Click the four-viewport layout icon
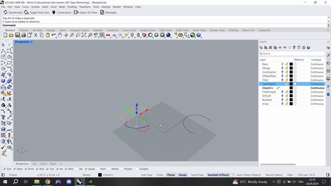Viewport: 331px width, 186px height. point(102,35)
